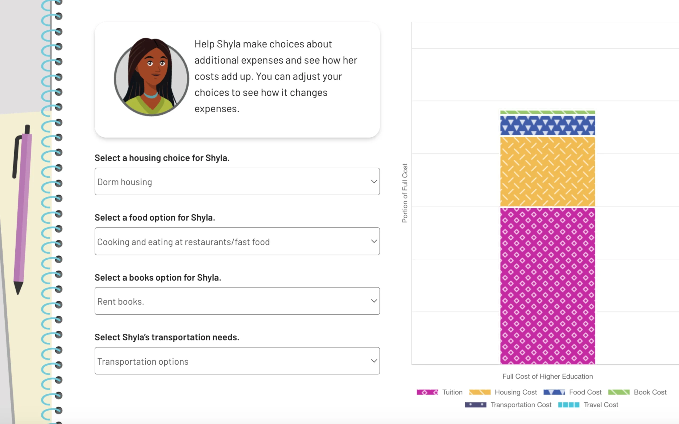Open the Rent books dropdown
Viewport: 679px width, 424px height.
(x=237, y=301)
